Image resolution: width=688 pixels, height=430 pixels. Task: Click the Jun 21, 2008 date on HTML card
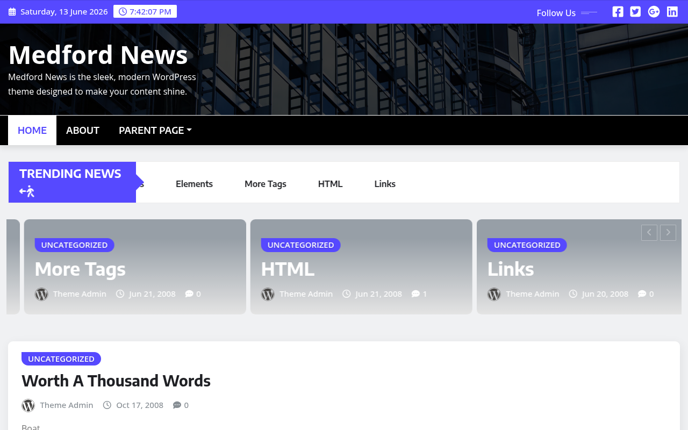pyautogui.click(x=378, y=294)
